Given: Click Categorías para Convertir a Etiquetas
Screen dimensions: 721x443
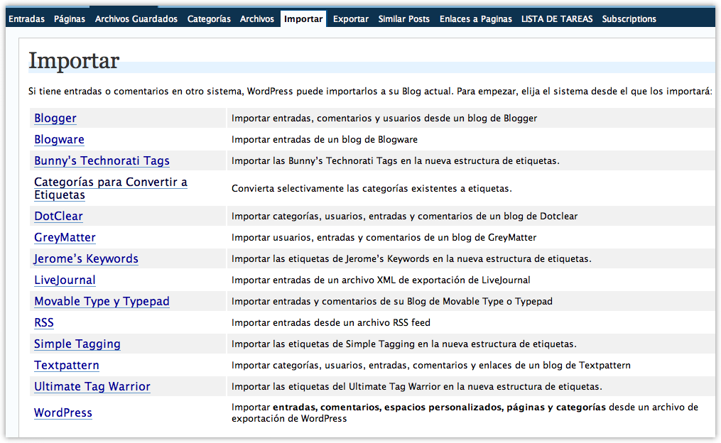Looking at the screenshot, I should click(x=110, y=188).
